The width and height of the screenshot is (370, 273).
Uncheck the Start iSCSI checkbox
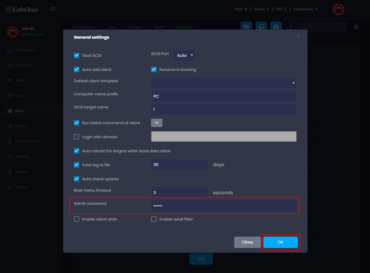77,55
